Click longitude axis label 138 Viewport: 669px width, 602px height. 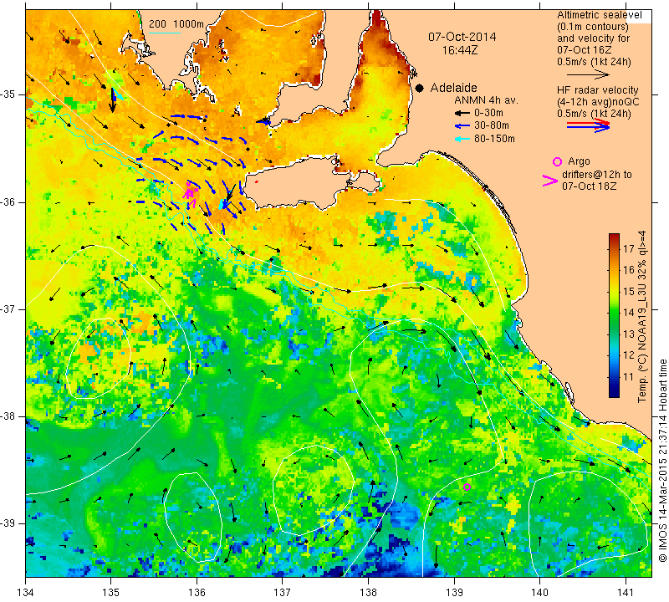click(368, 593)
